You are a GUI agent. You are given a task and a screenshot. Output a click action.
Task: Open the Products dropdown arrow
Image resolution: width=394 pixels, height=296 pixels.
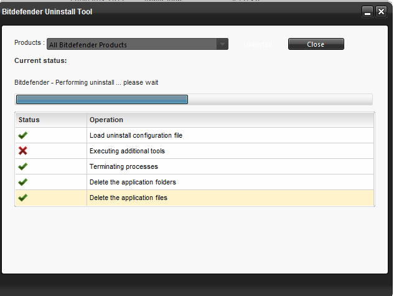tap(222, 44)
